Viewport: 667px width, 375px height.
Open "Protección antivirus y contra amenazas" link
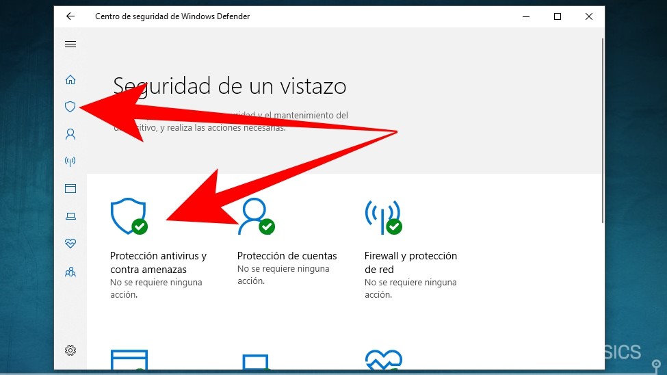pyautogui.click(x=158, y=263)
